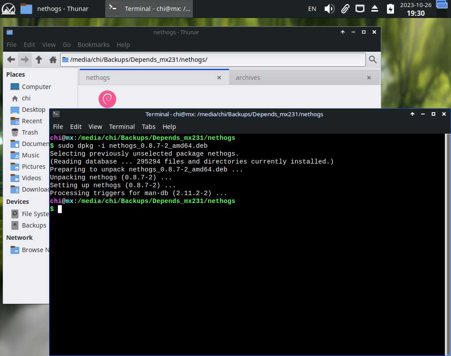Select Recent in Places sidebar
This screenshot has width=451, height=356.
(26, 121)
